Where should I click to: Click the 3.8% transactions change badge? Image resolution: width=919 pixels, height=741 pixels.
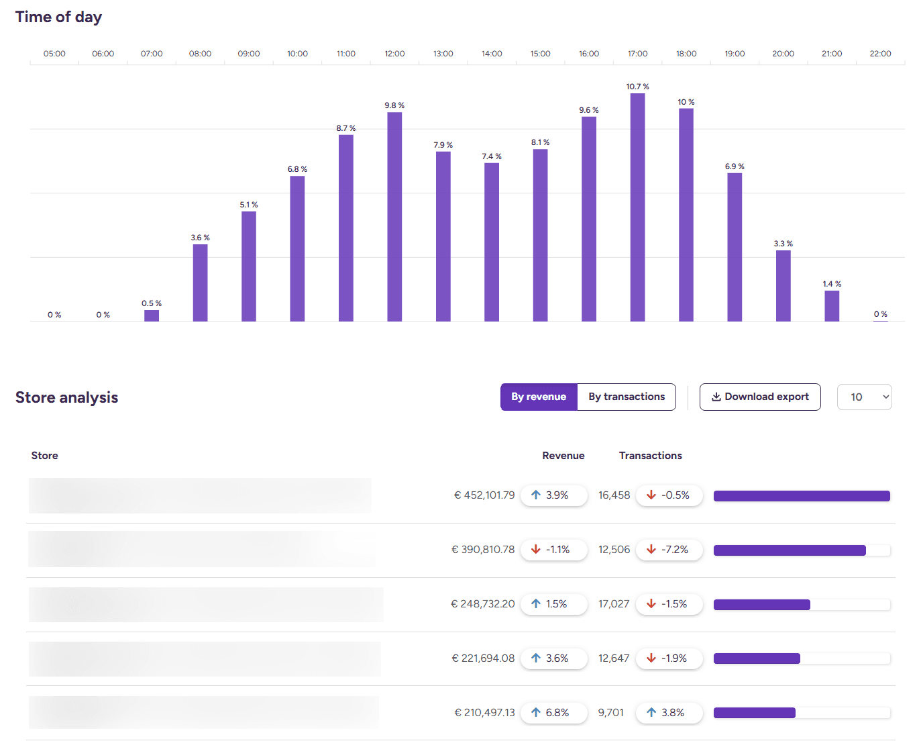(669, 713)
